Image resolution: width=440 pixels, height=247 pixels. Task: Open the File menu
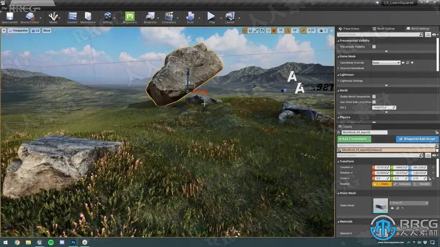click(x=4, y=8)
